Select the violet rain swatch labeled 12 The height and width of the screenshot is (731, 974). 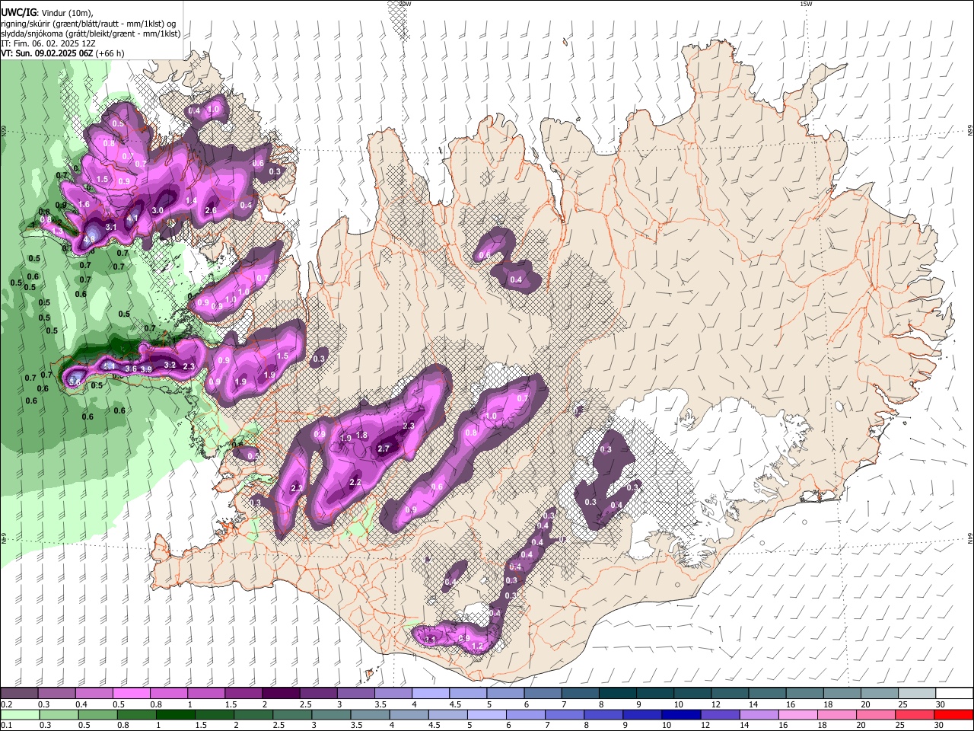click(719, 715)
